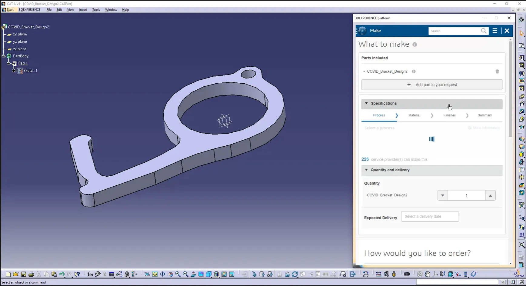Click the Pad tool in right toolbar

pos(521,58)
